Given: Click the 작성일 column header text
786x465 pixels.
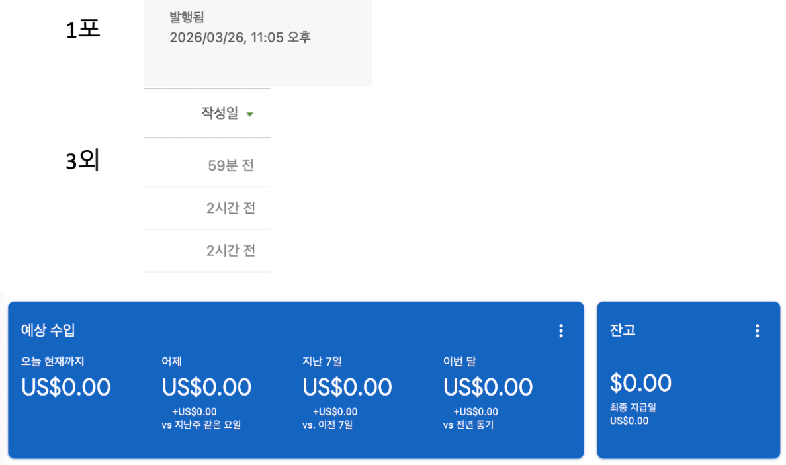Looking at the screenshot, I should 219,113.
